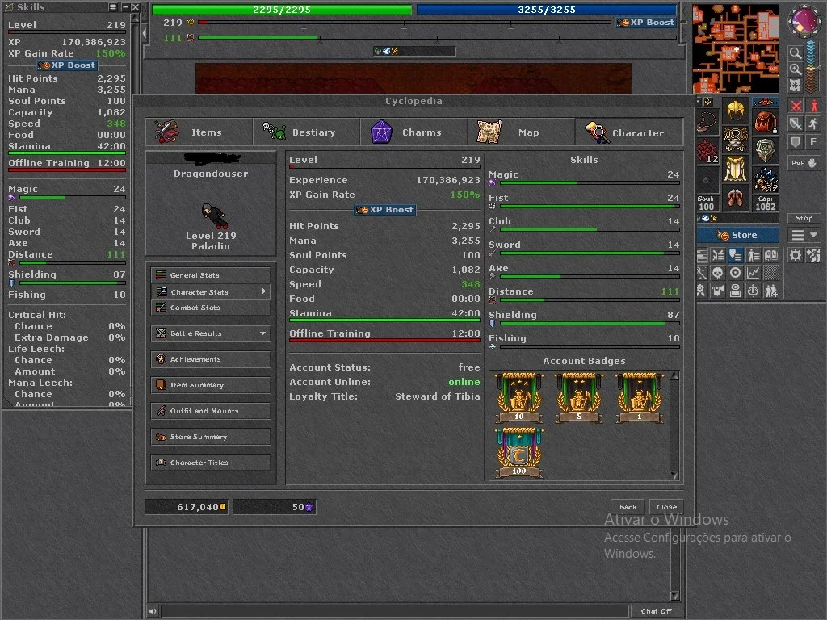Toggle expert mode E button

click(814, 142)
